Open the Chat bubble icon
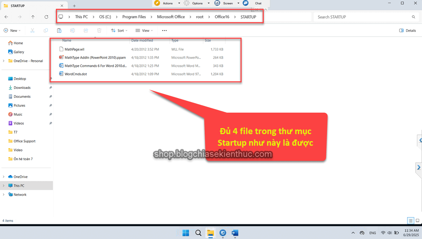 coord(245,3)
